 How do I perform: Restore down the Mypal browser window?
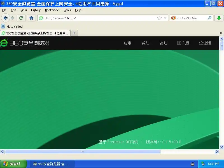click(214, 4)
